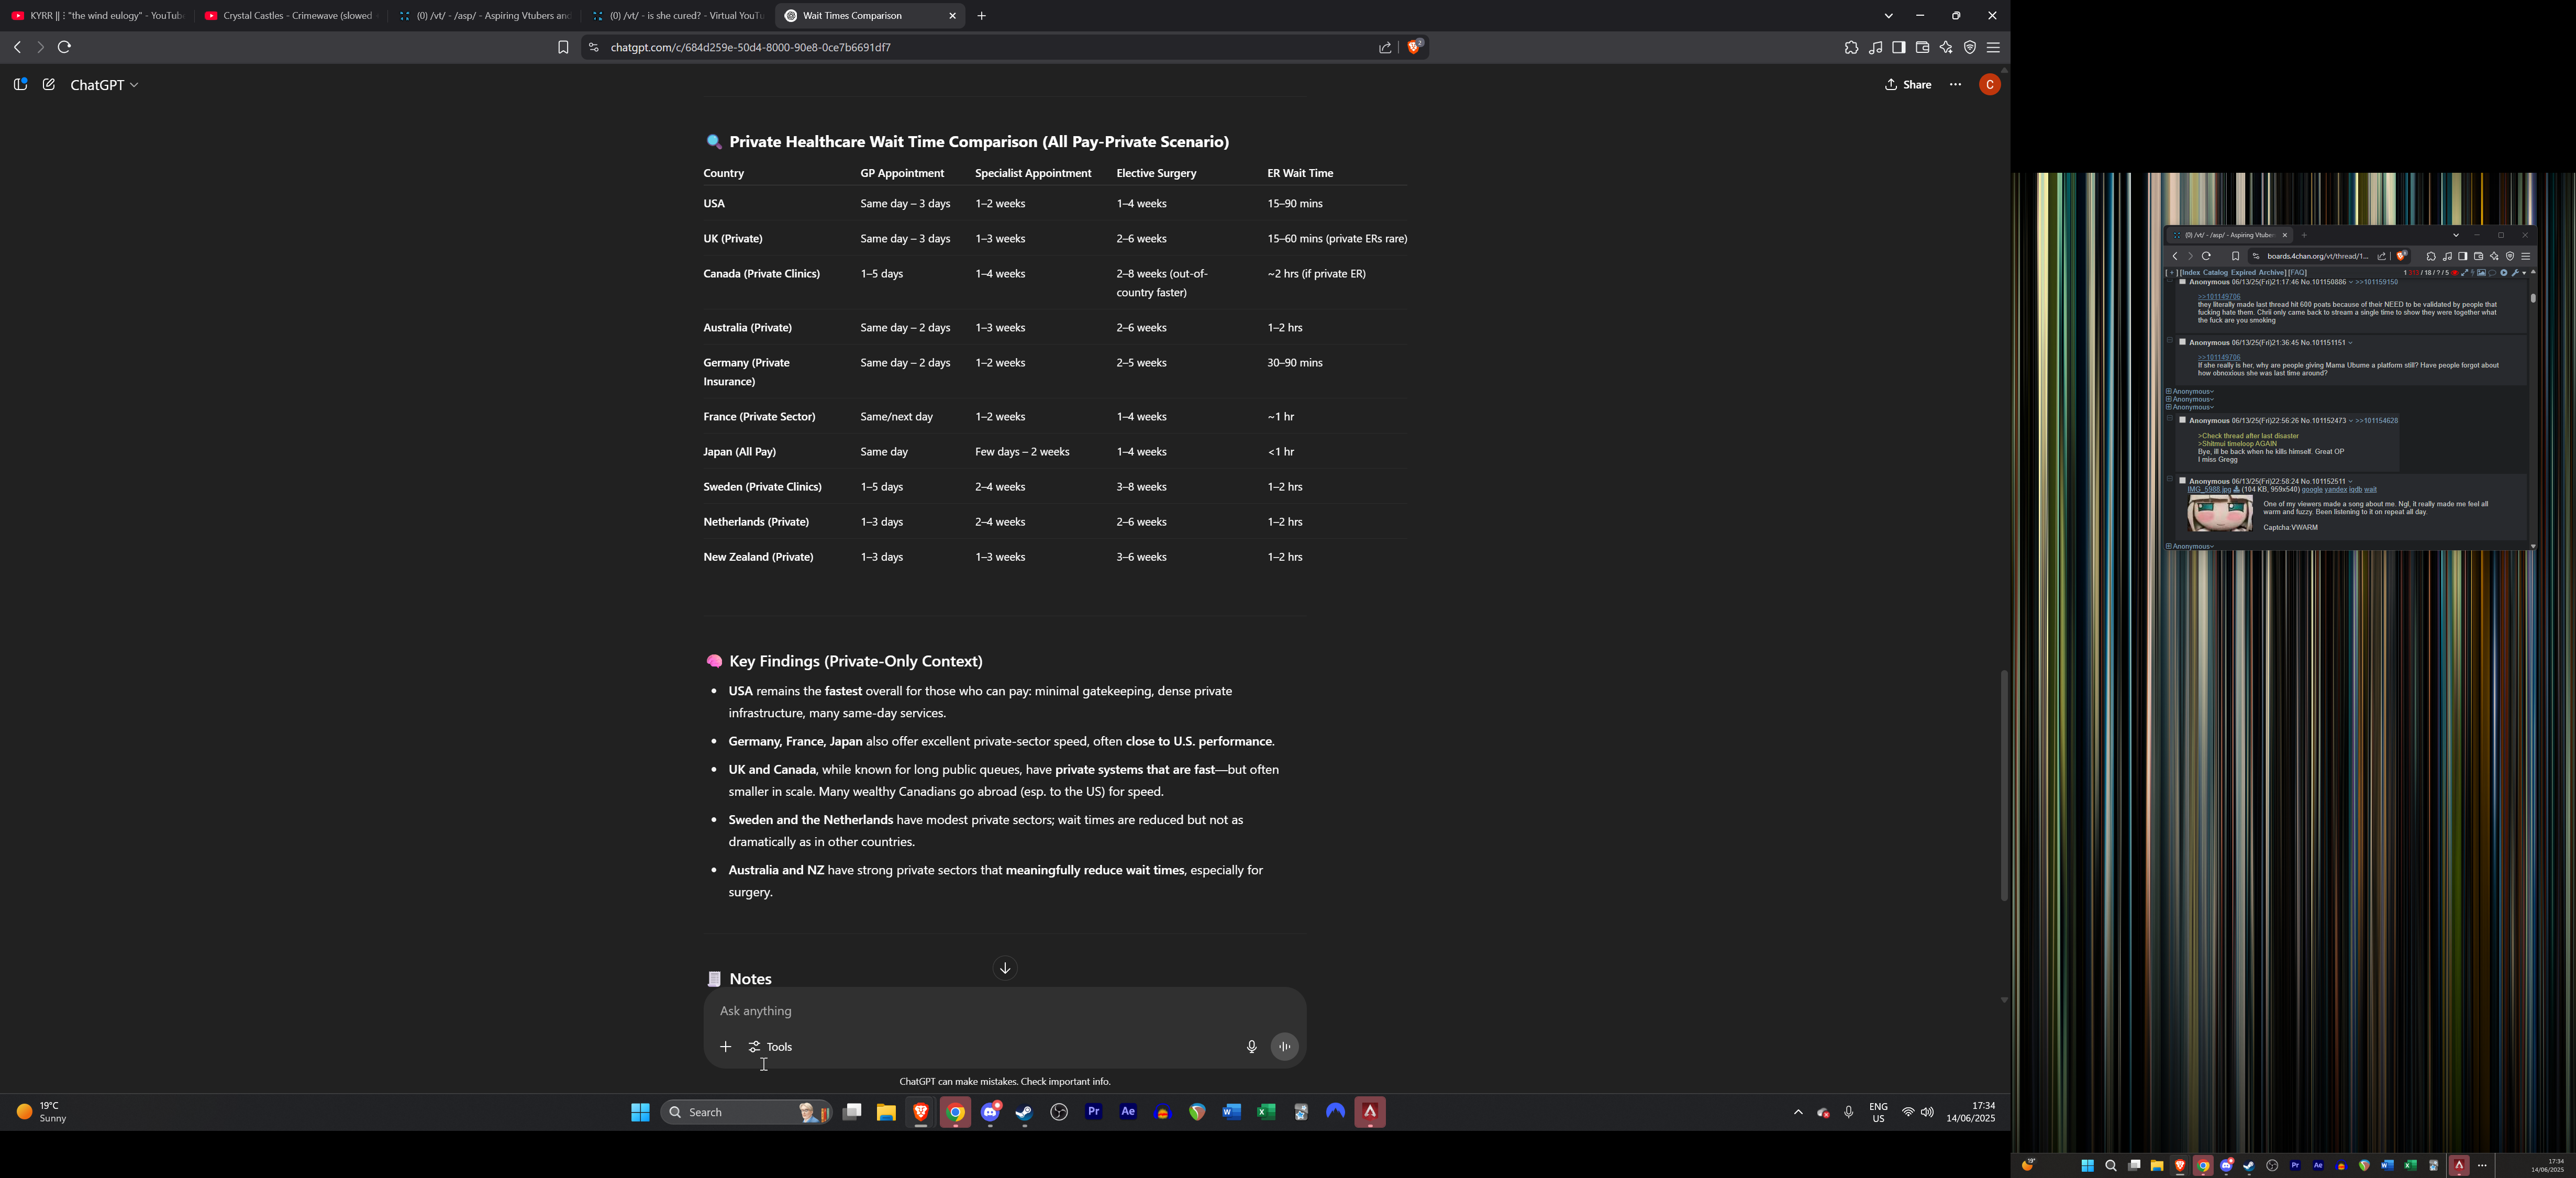Viewport: 2576px width, 1178px height.
Task: Start a new chat with pencil icon
Action: click(49, 85)
